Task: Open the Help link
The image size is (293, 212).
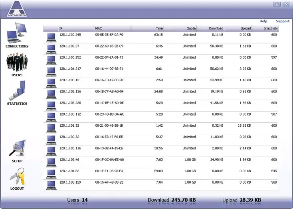Action: coord(263,21)
